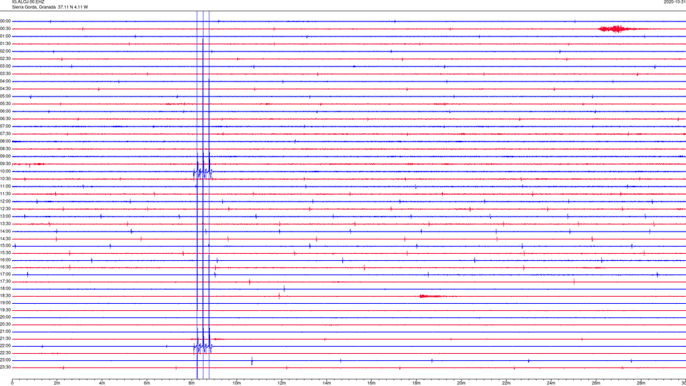Image resolution: width=686 pixels, height=386 pixels.
Task: Select the 21:00 trace time label
Action: point(5,331)
